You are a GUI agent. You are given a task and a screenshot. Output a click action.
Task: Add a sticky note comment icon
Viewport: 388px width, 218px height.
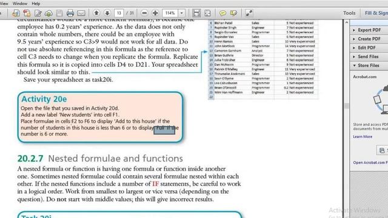pyautogui.click(x=222, y=13)
